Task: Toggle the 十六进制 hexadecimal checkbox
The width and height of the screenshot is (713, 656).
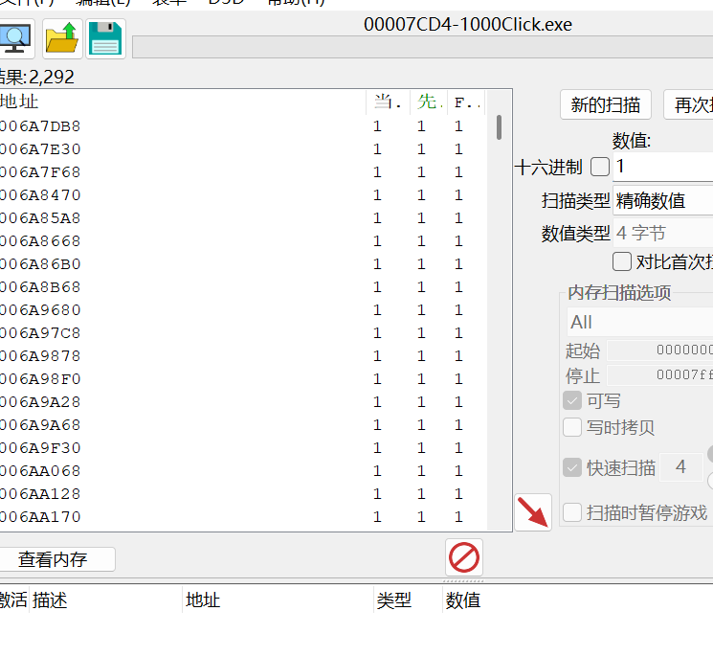Action: click(600, 167)
